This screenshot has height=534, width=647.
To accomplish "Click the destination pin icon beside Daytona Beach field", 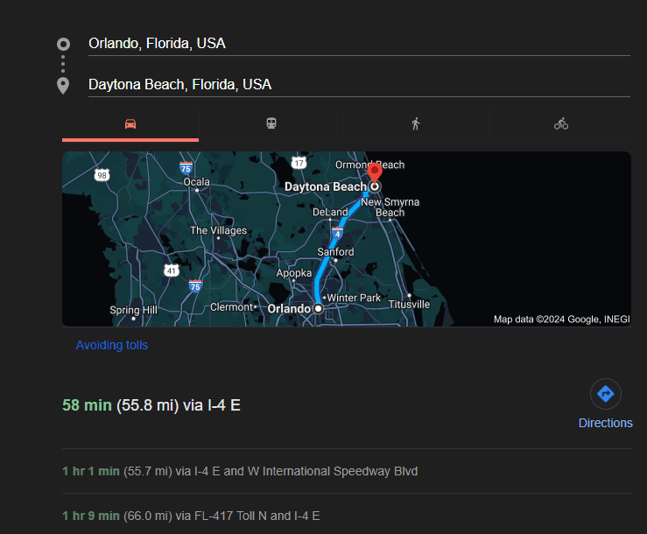I will (x=63, y=85).
